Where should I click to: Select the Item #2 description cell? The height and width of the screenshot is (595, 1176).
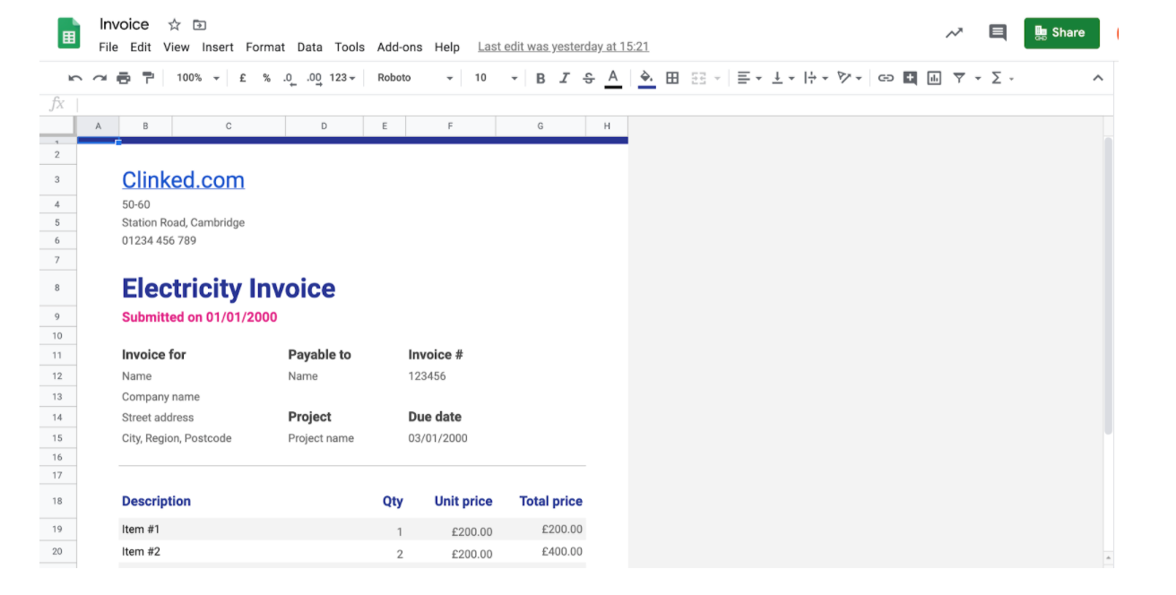tap(141, 552)
